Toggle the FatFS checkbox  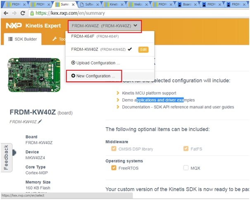(x=186, y=149)
